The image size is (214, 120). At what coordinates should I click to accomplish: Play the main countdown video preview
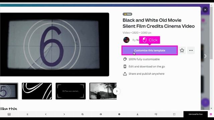coord(55,44)
